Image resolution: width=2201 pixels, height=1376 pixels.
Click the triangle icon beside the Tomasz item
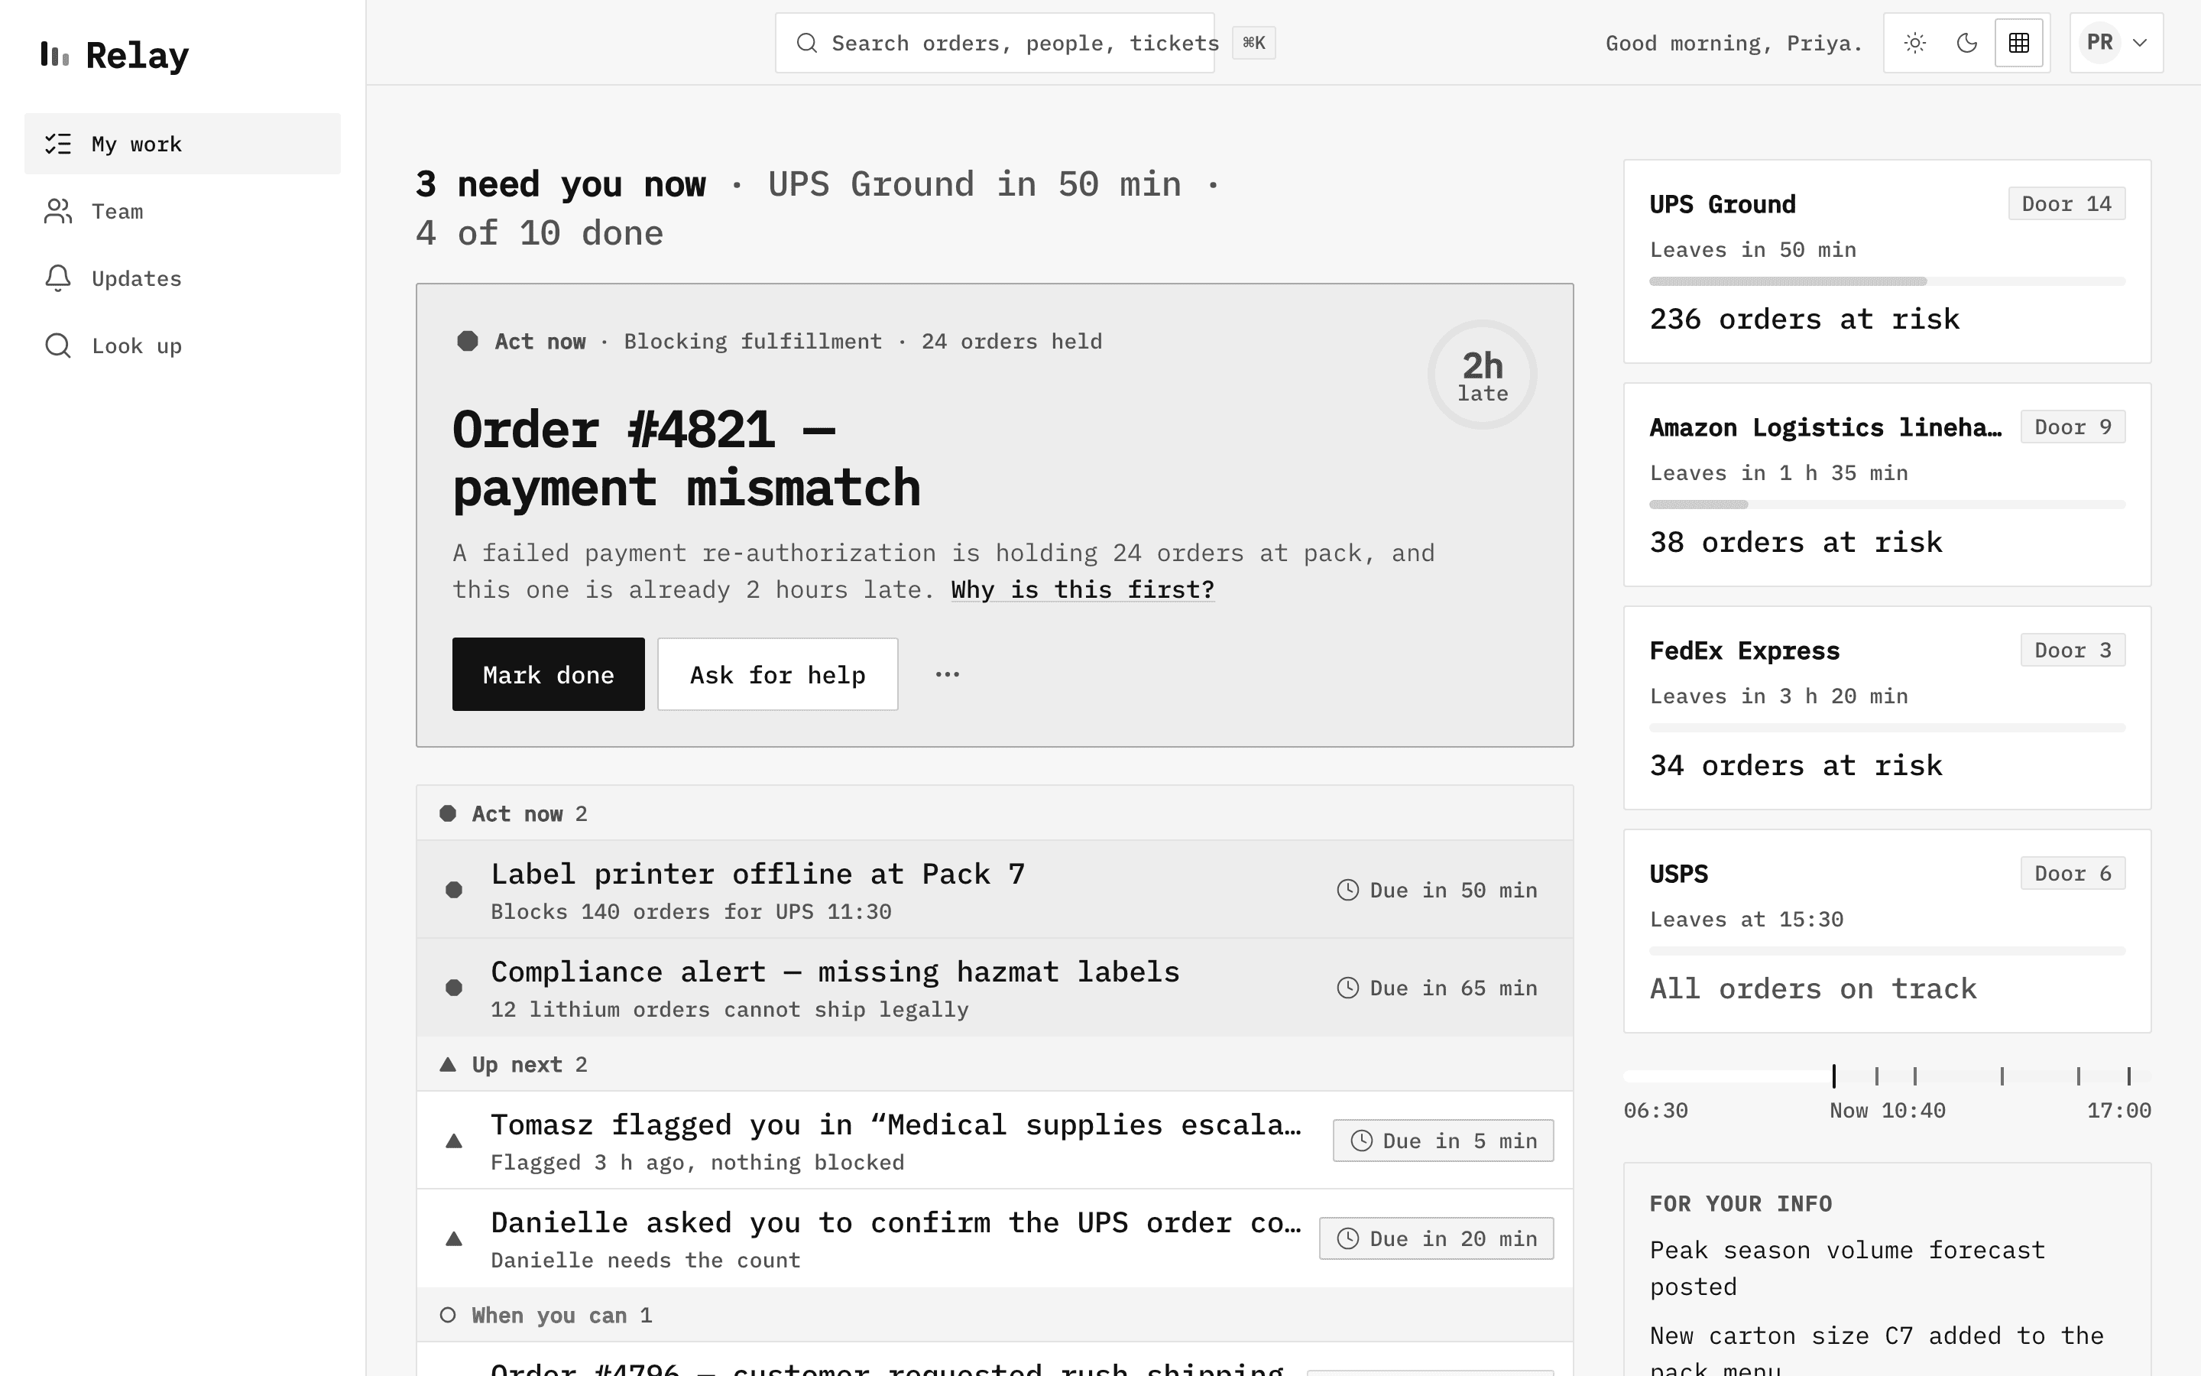pyautogui.click(x=454, y=1141)
